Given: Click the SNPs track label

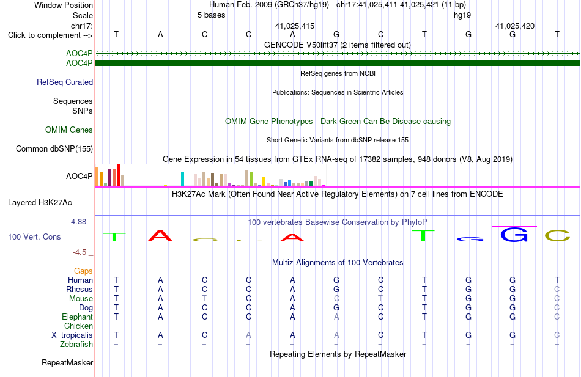Looking at the screenshot, I should pos(83,111).
